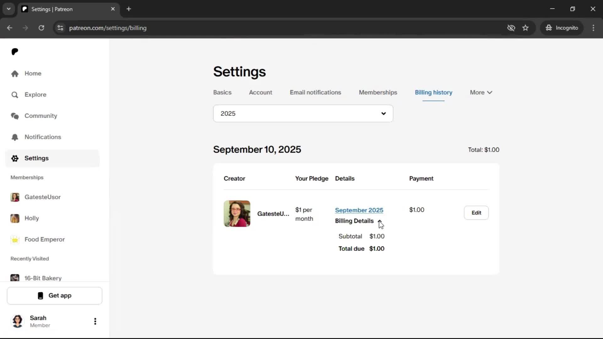The width and height of the screenshot is (603, 339).
Task: Click the Total due $1.00 line
Action: [361, 249]
